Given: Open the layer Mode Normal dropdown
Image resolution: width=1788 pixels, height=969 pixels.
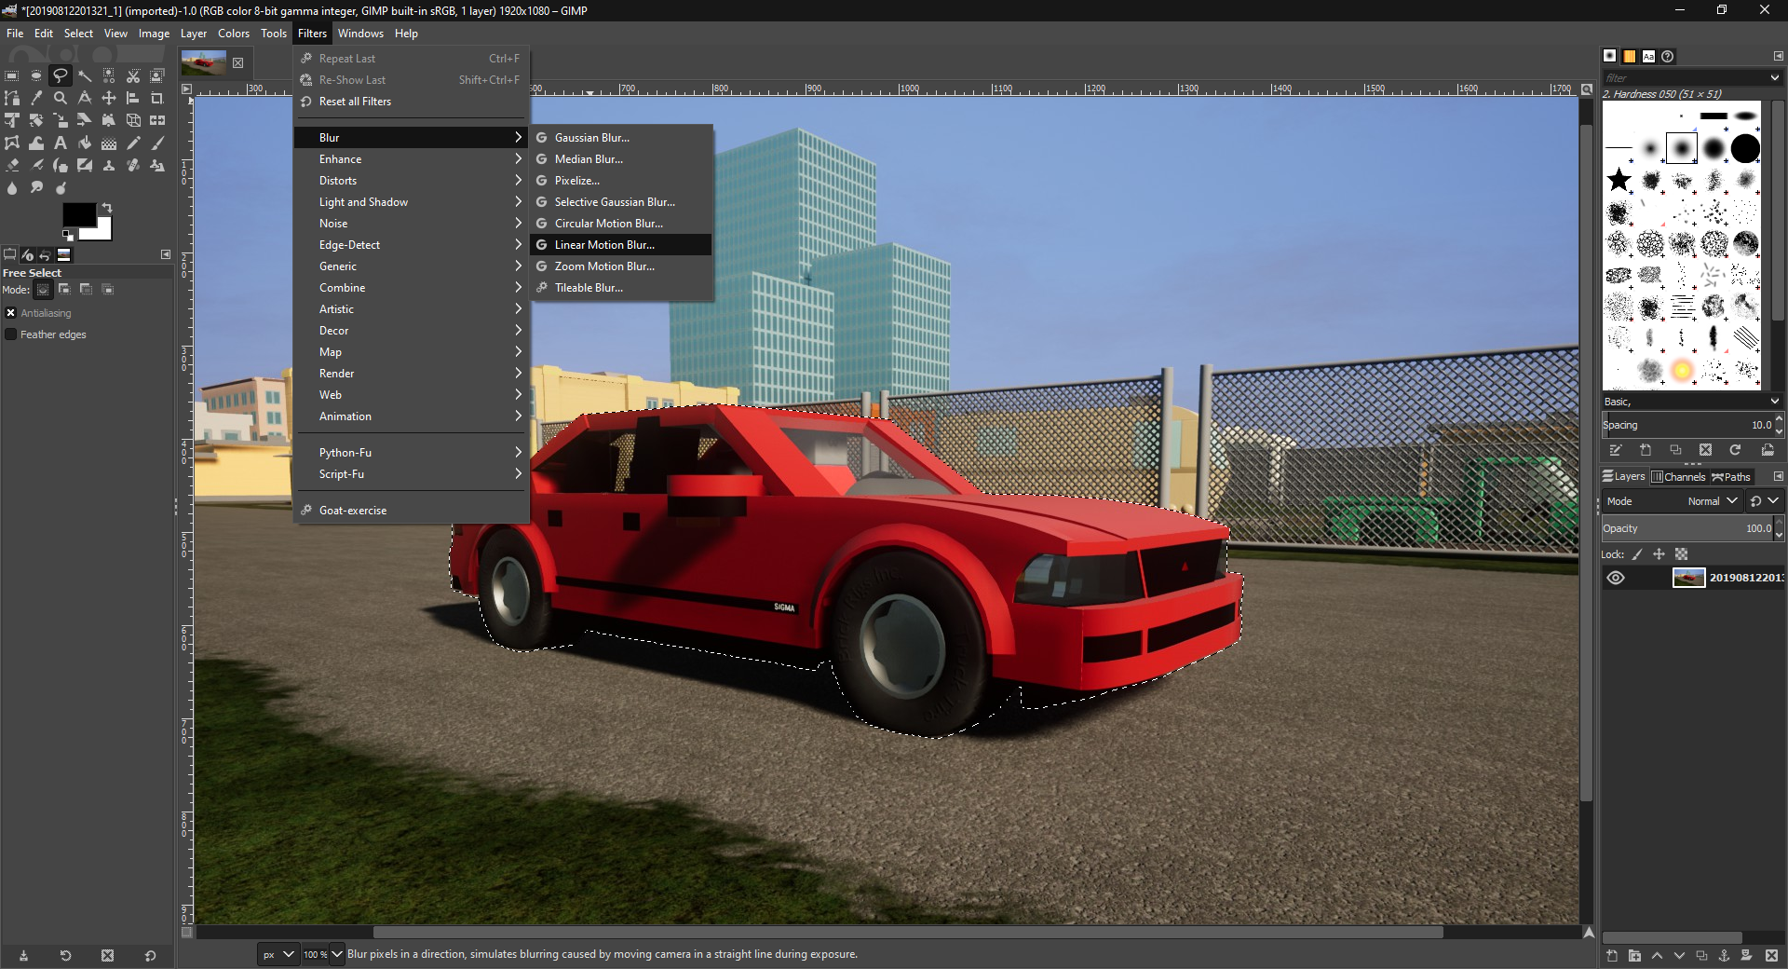Looking at the screenshot, I should click(x=1713, y=501).
